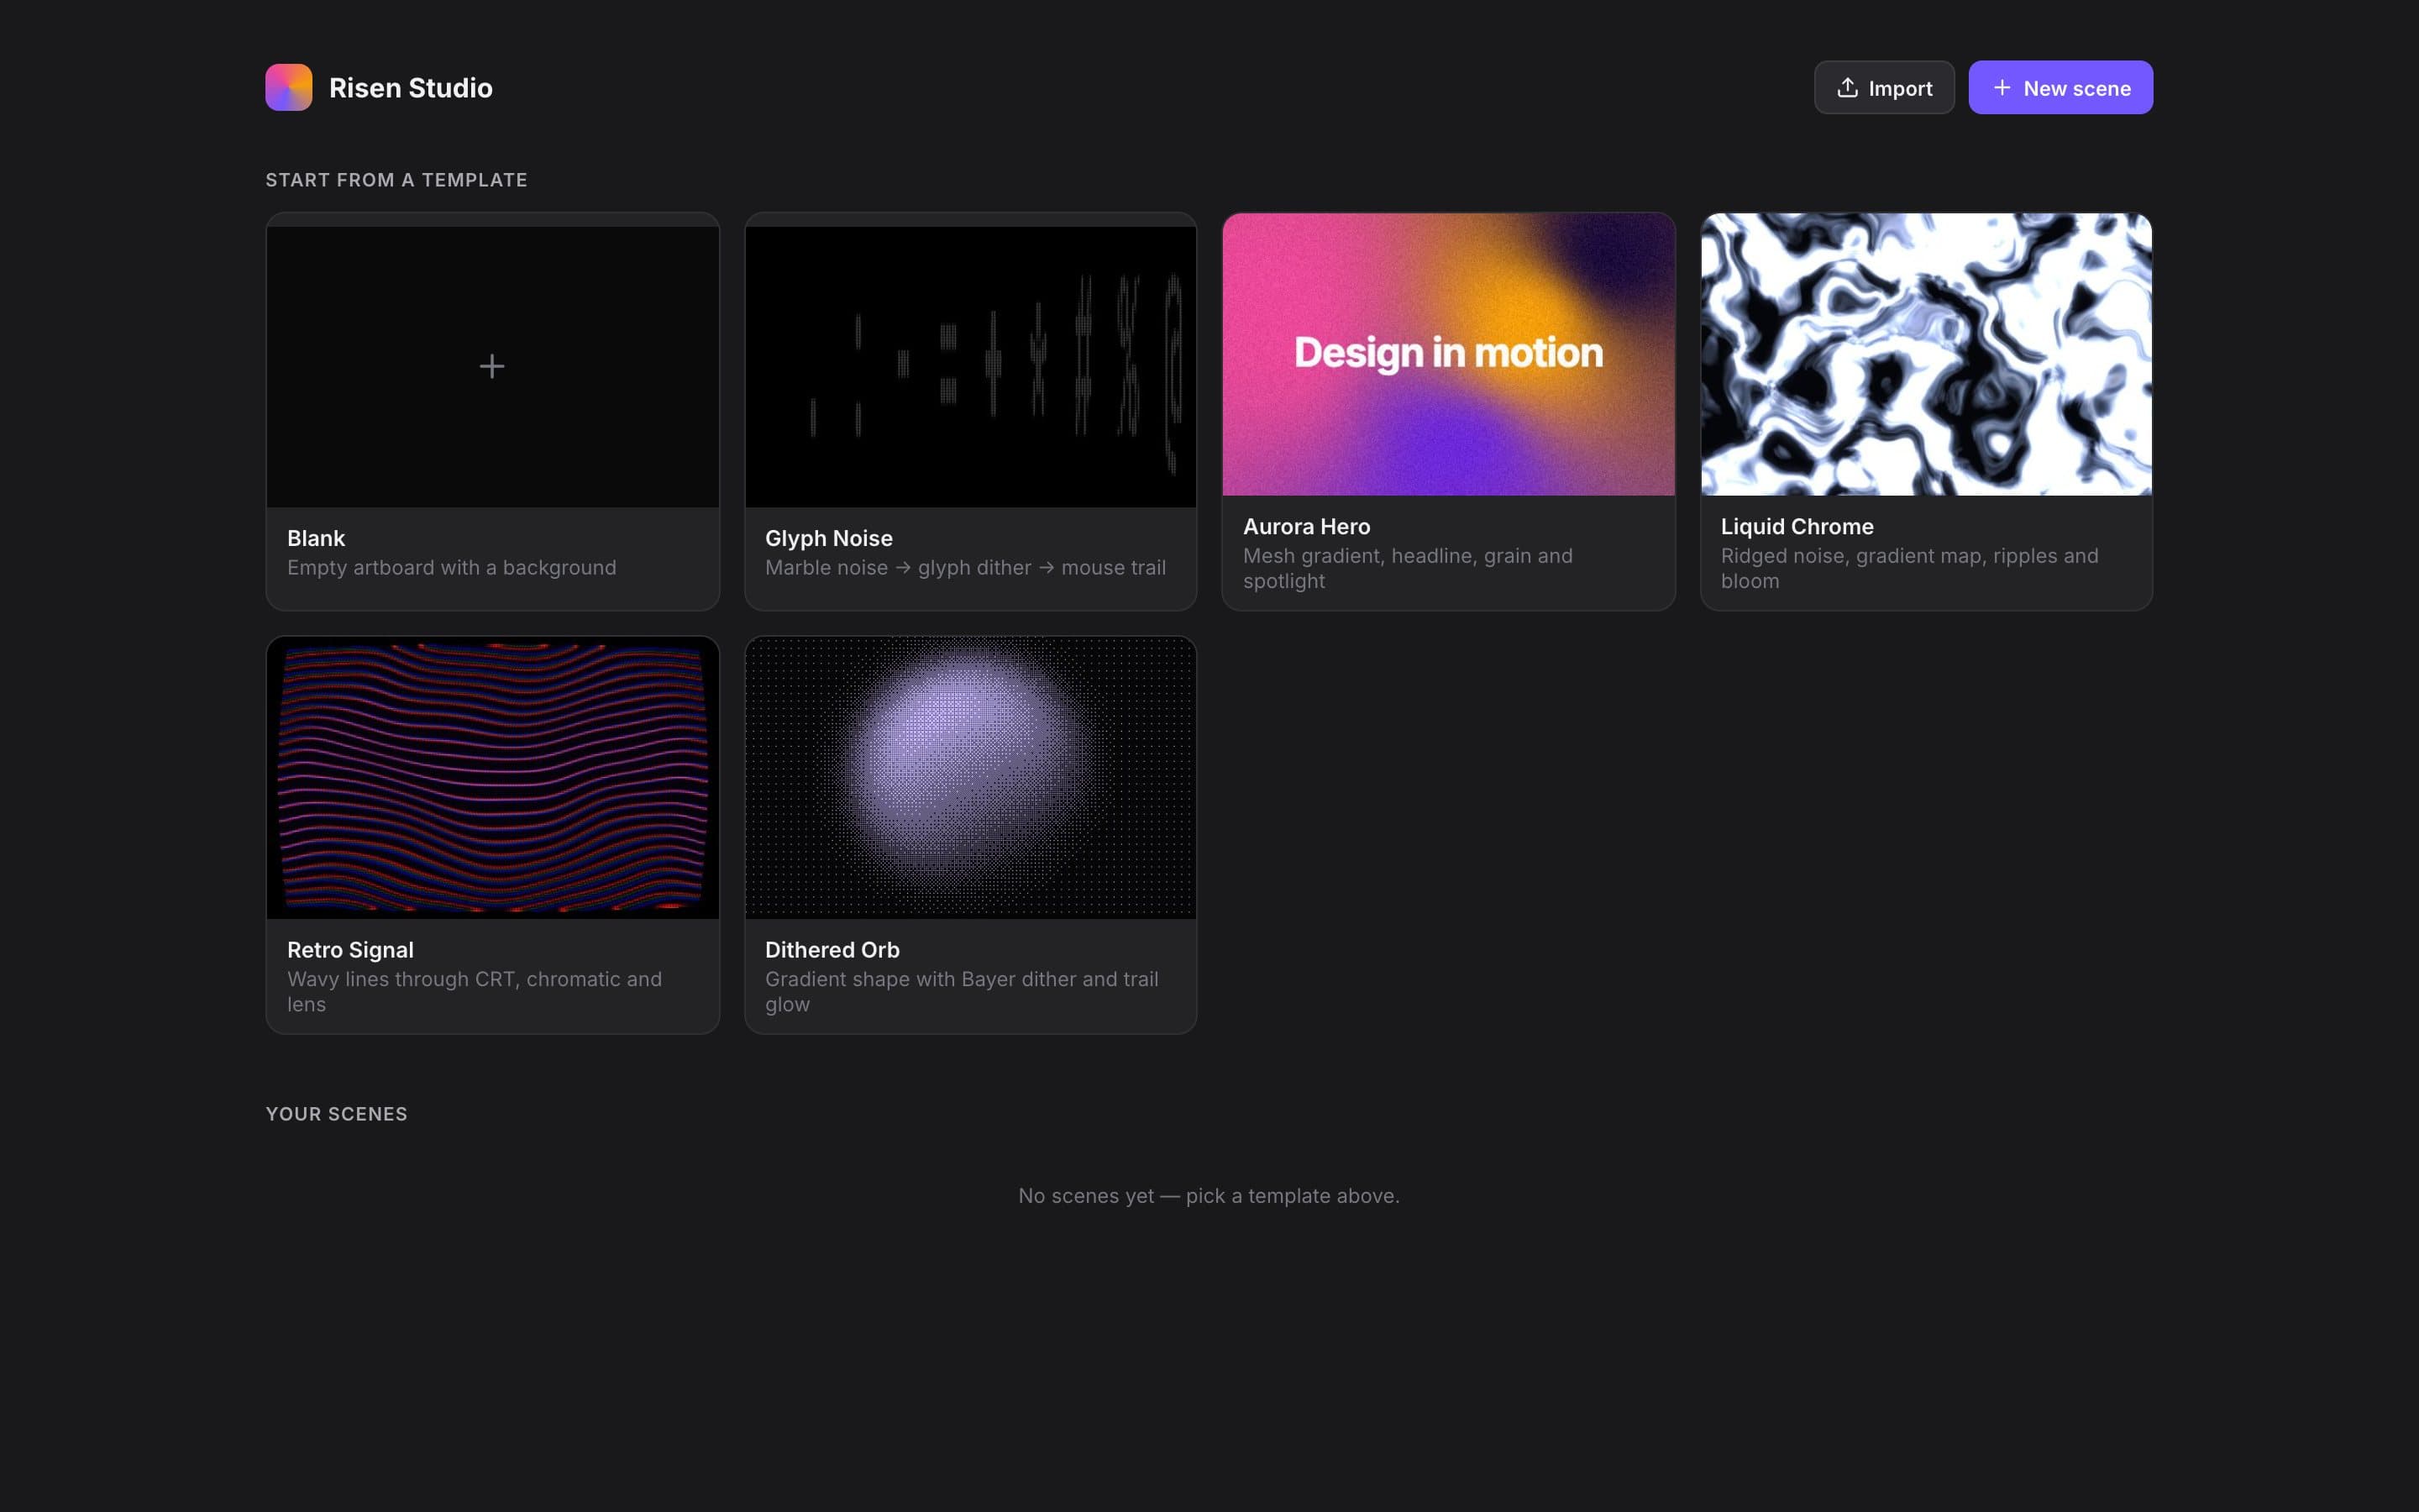
Task: Click the plus icon in Blank template preview
Action: (492, 366)
